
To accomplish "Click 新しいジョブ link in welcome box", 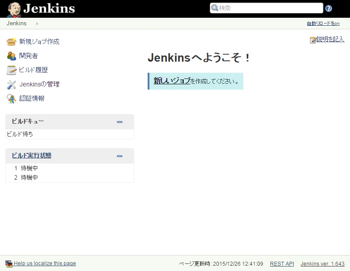I will pyautogui.click(x=172, y=81).
